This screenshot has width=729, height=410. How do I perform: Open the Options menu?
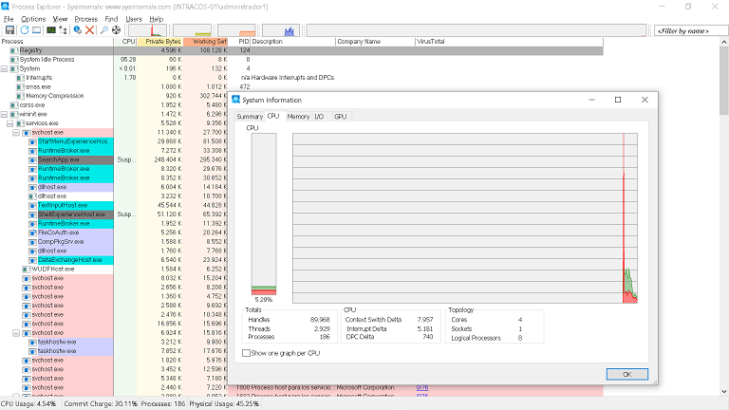(33, 19)
